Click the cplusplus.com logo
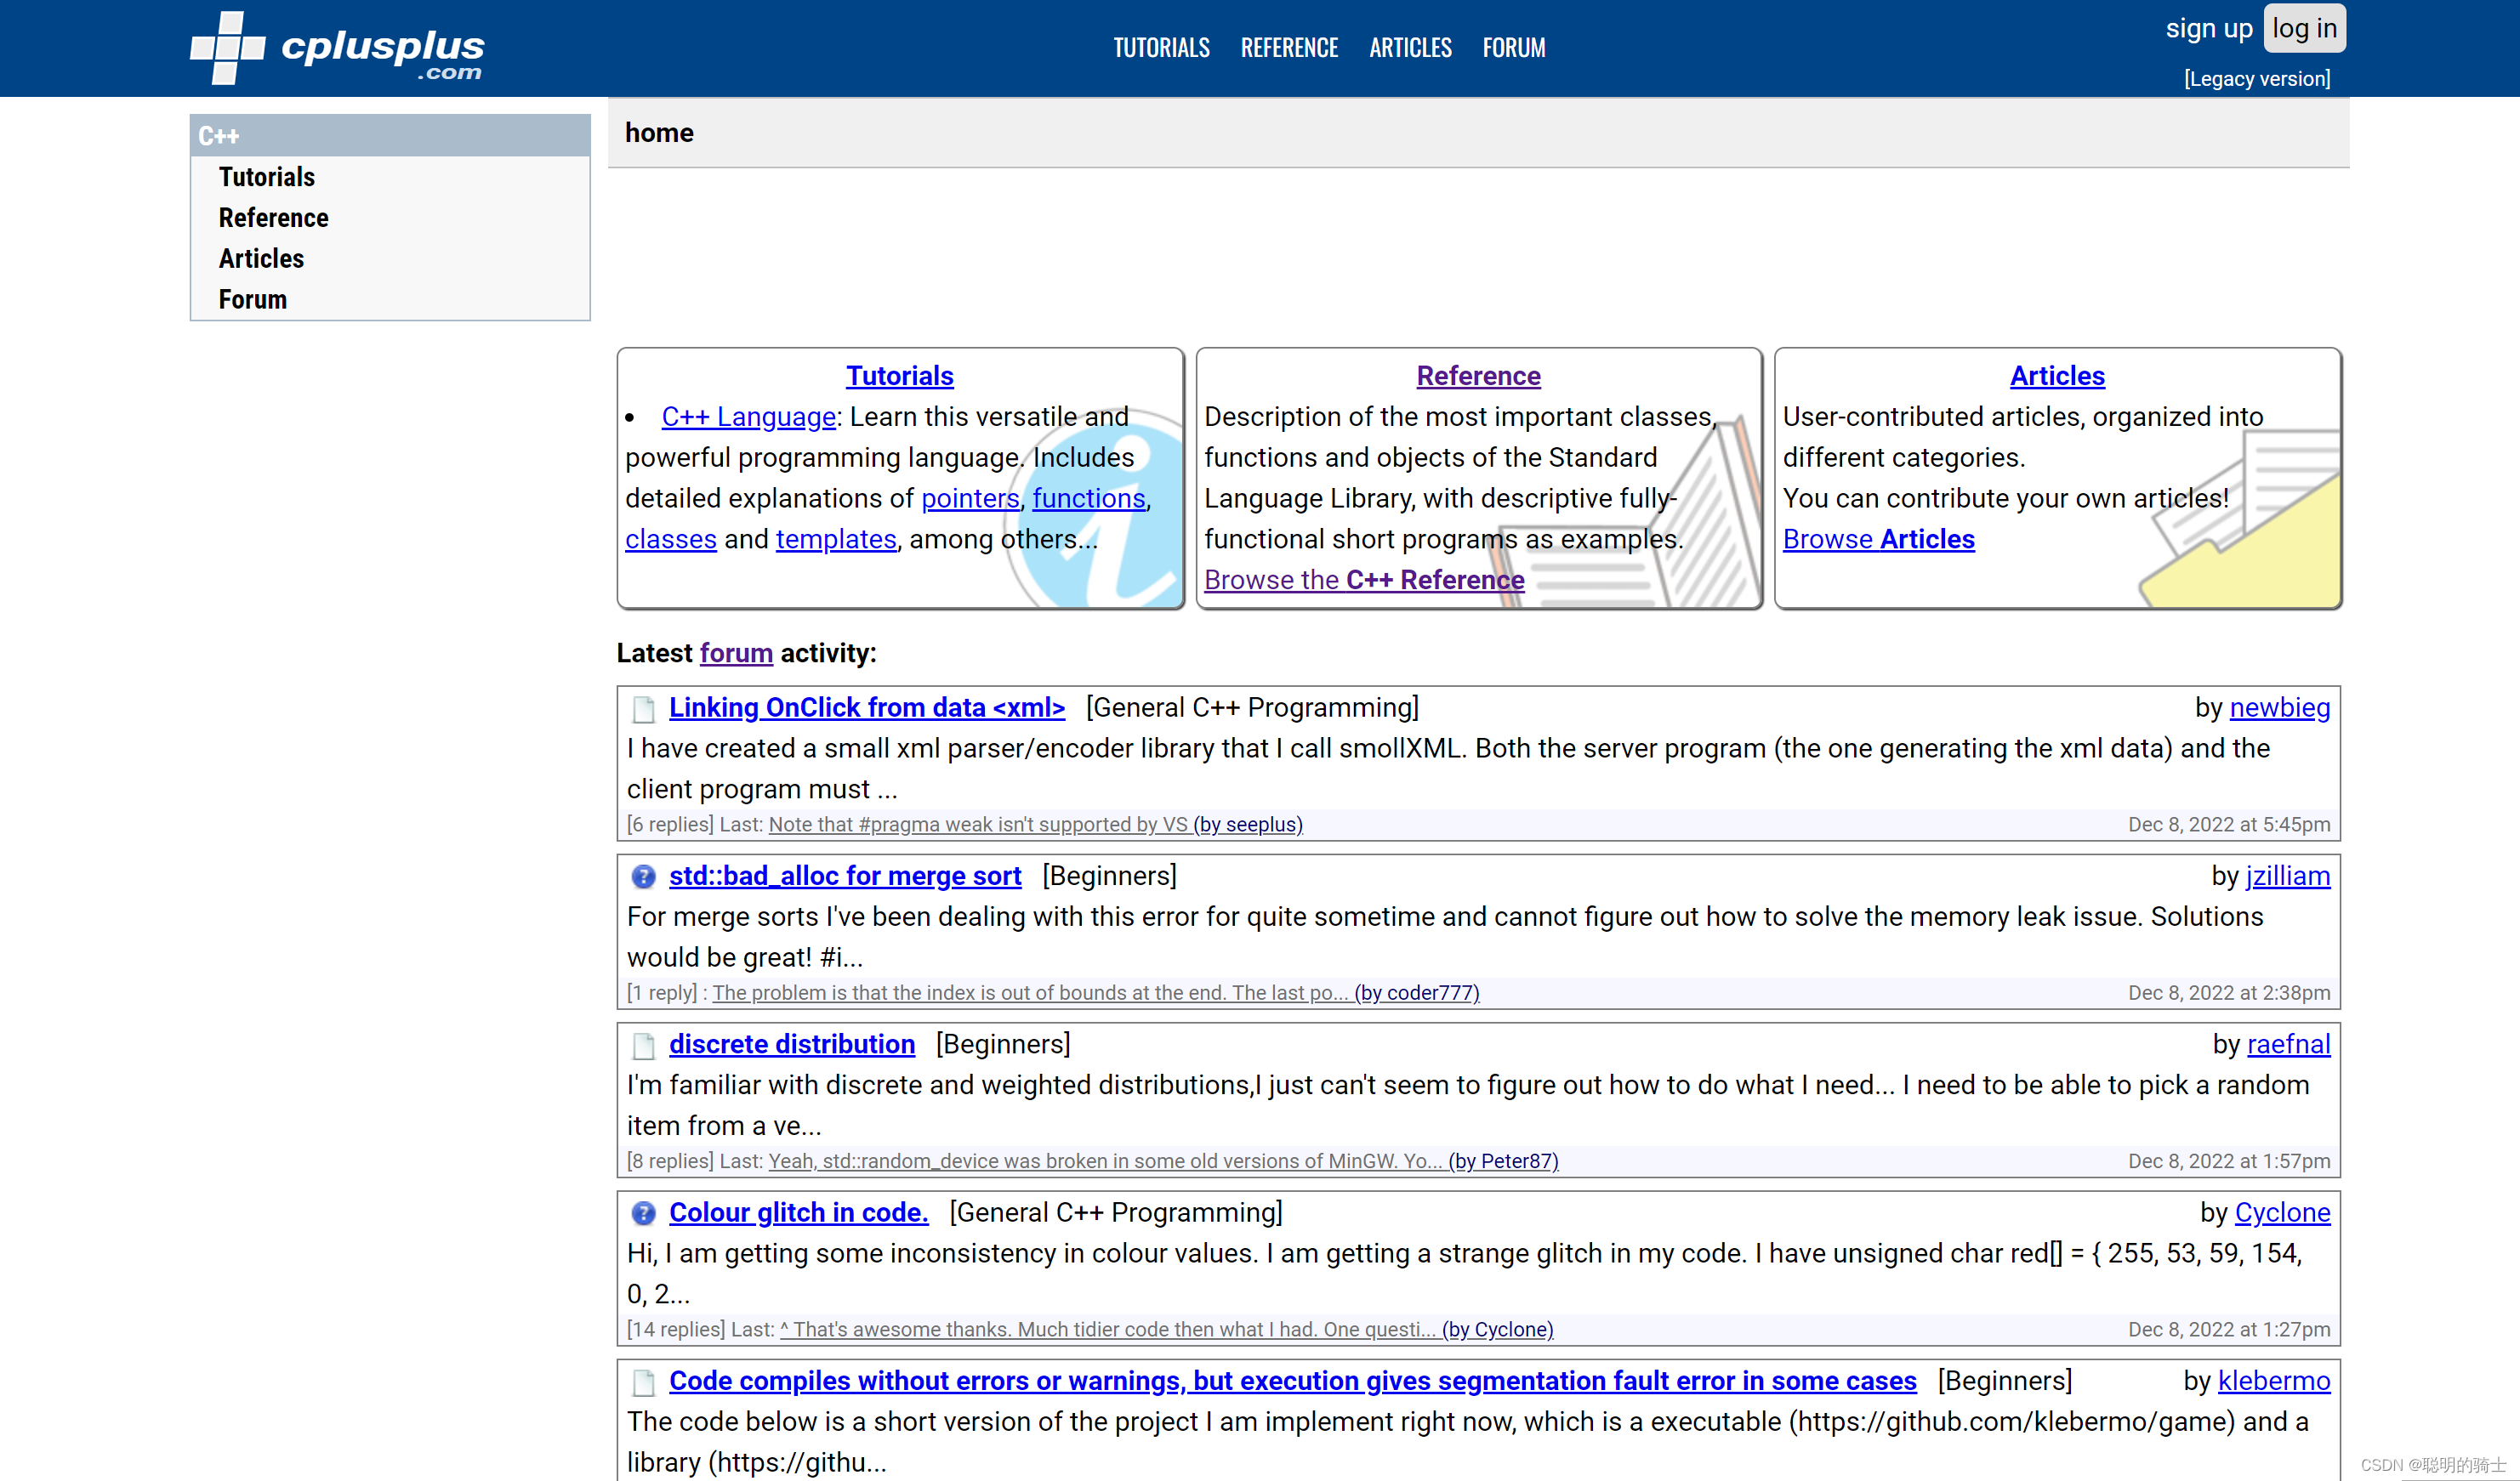This screenshot has height=1481, width=2520. 337,48
